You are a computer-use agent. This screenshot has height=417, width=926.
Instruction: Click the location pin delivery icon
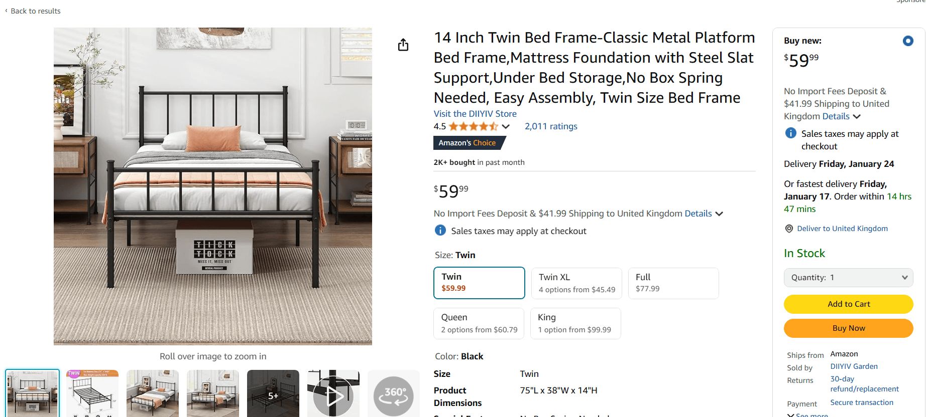tap(789, 229)
